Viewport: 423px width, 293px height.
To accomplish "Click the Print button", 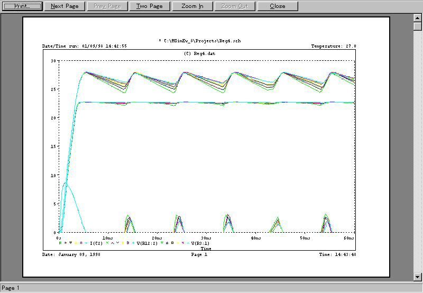I will (x=21, y=6).
